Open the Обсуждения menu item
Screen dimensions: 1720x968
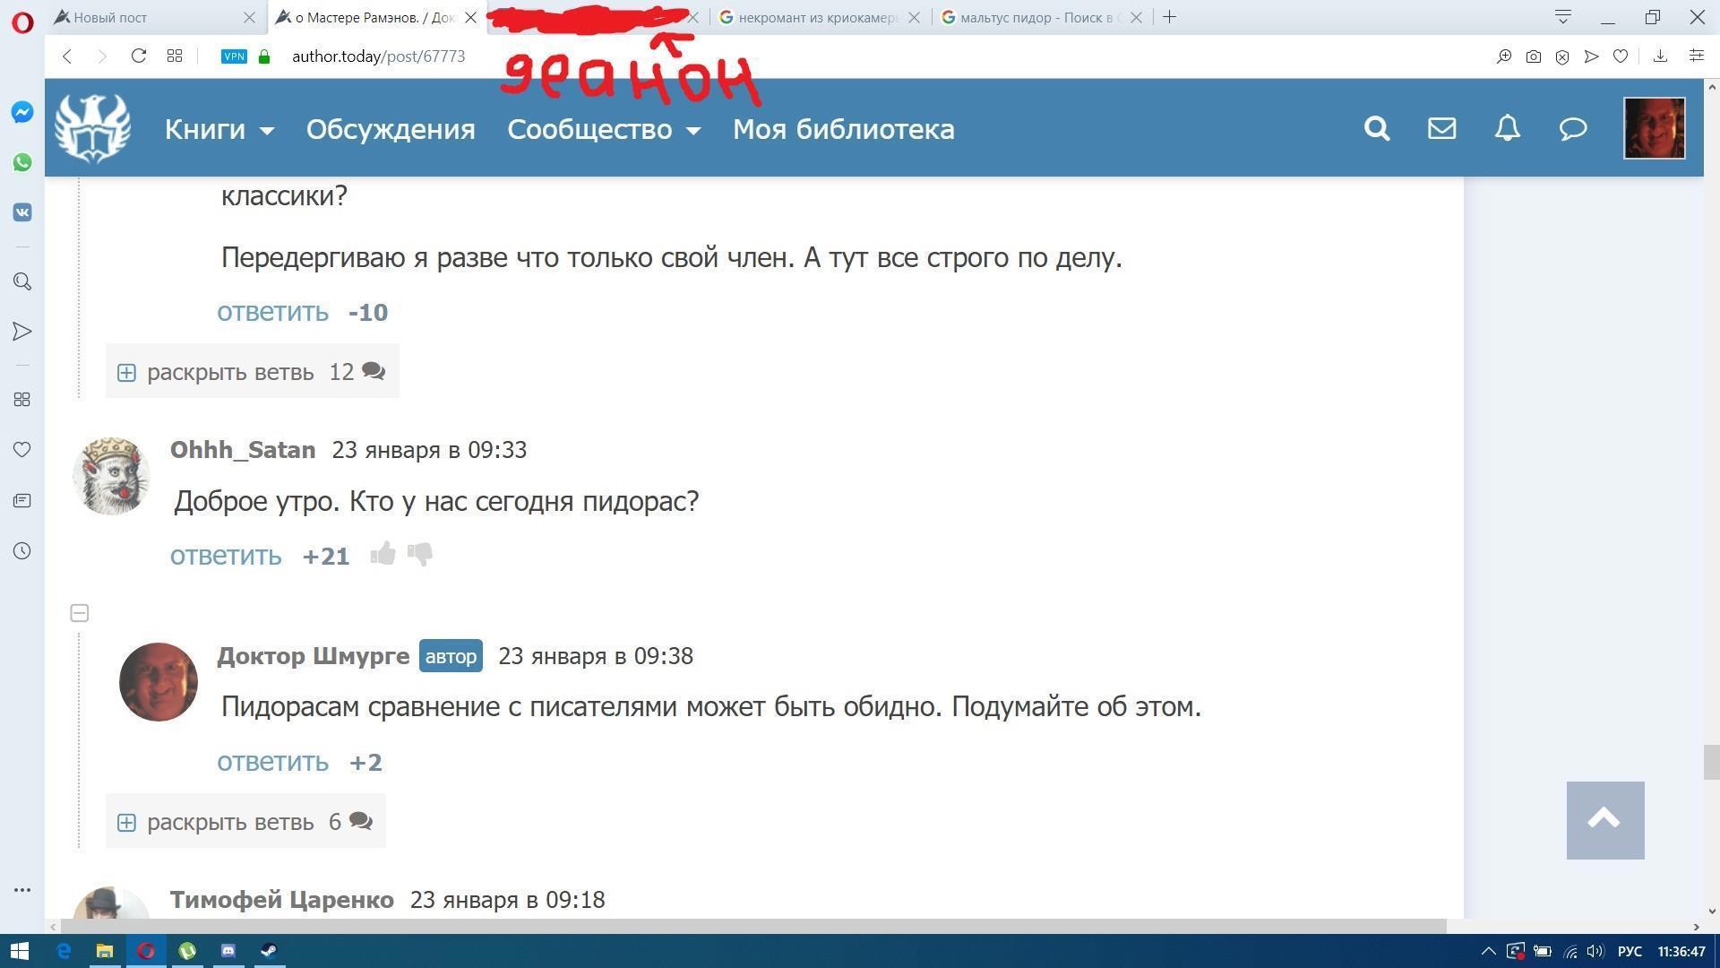point(391,129)
